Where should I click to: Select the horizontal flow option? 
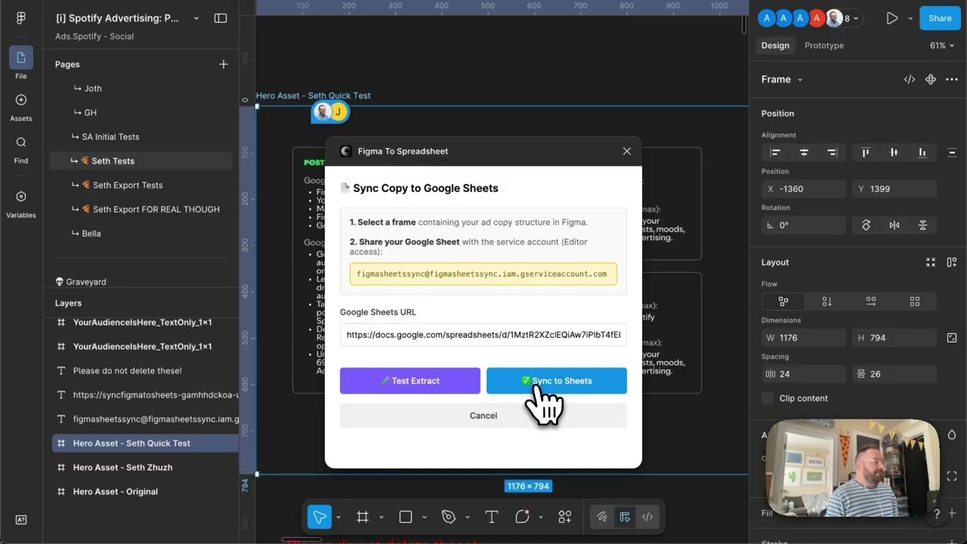pos(871,301)
